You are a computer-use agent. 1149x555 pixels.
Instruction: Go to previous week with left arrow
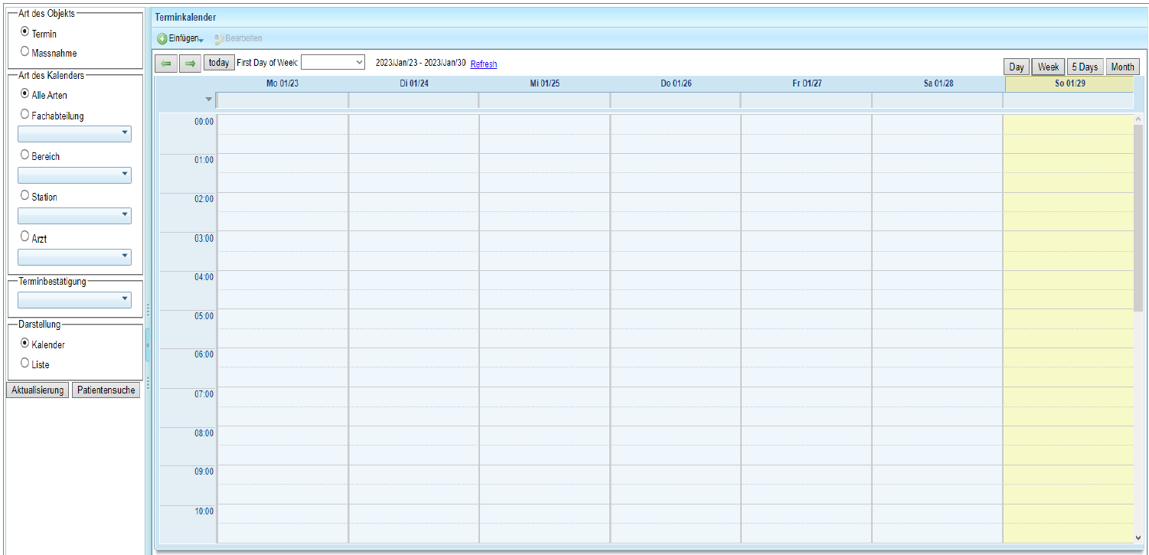pyautogui.click(x=166, y=63)
